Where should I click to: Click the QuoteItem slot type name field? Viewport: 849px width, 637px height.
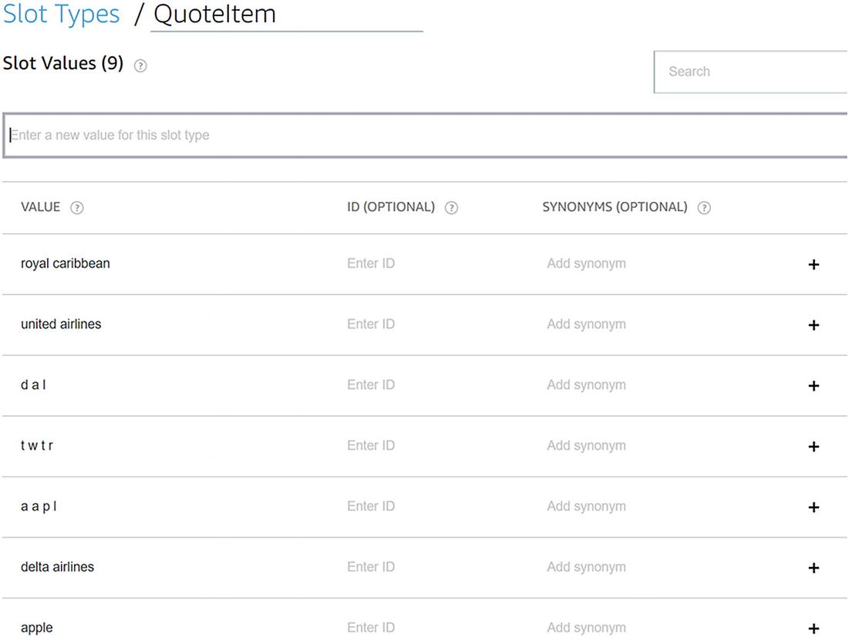pyautogui.click(x=286, y=15)
